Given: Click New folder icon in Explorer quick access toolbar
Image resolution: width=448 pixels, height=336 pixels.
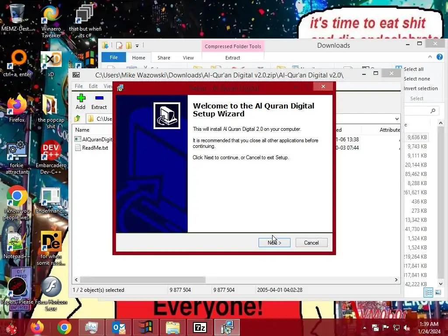Looking at the screenshot, I should pyautogui.click(x=129, y=45).
